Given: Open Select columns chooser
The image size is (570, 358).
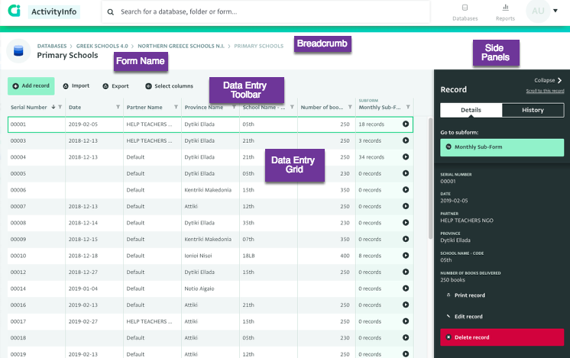Looking at the screenshot, I should click(x=170, y=86).
